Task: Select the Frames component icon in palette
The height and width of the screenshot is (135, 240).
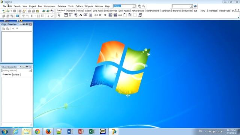Action: tap(66, 15)
